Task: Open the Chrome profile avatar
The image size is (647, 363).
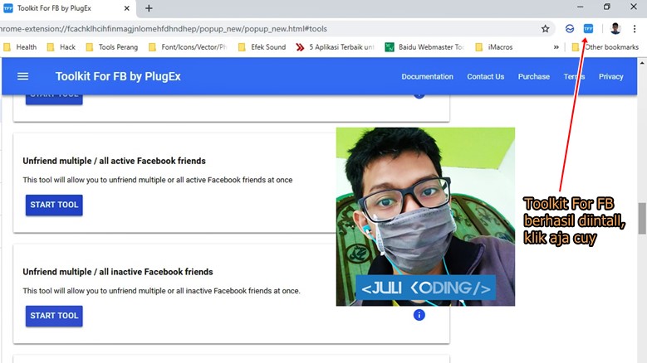Action: 615,29
